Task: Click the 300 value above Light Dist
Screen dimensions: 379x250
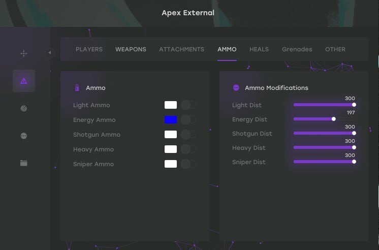Action: coord(350,99)
